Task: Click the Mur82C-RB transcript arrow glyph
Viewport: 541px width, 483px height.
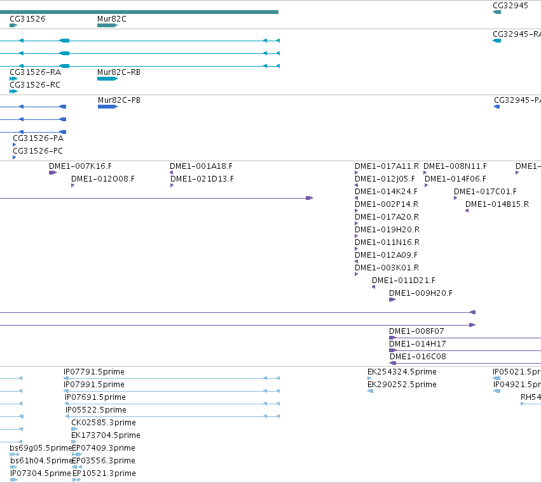Action: point(107,79)
